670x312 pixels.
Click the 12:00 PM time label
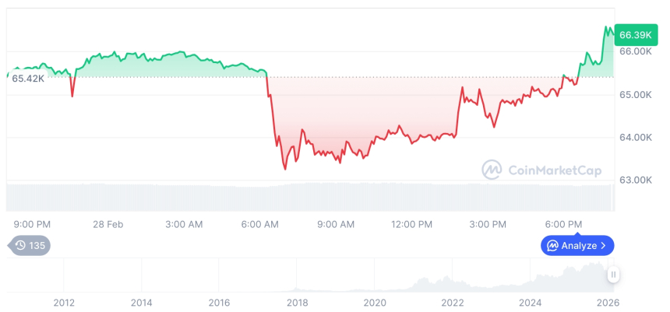(411, 224)
